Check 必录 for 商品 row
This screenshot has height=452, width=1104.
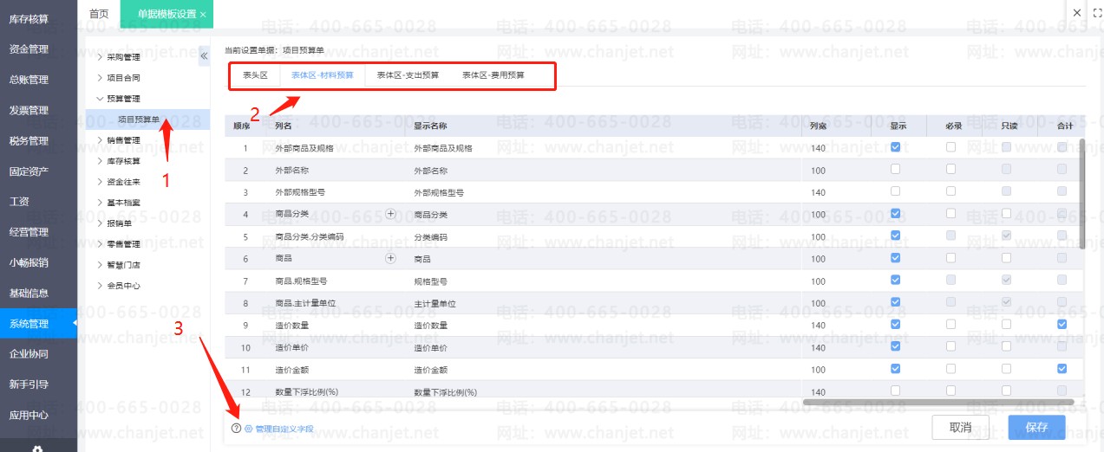[950, 257]
